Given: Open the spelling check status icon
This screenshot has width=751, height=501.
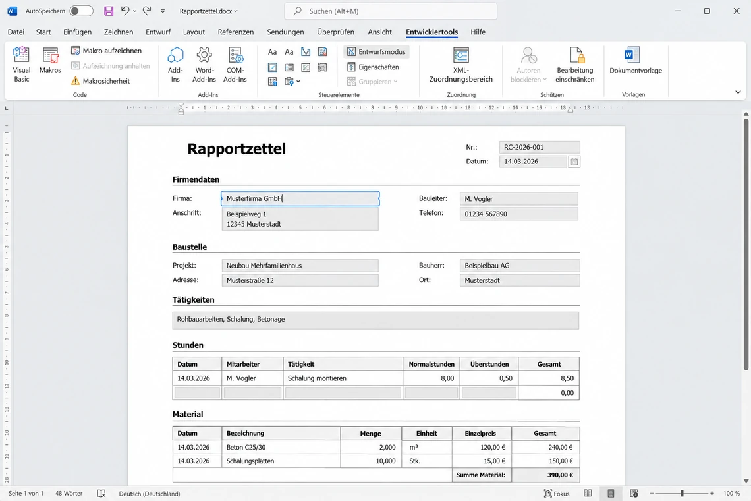Looking at the screenshot, I should point(101,493).
